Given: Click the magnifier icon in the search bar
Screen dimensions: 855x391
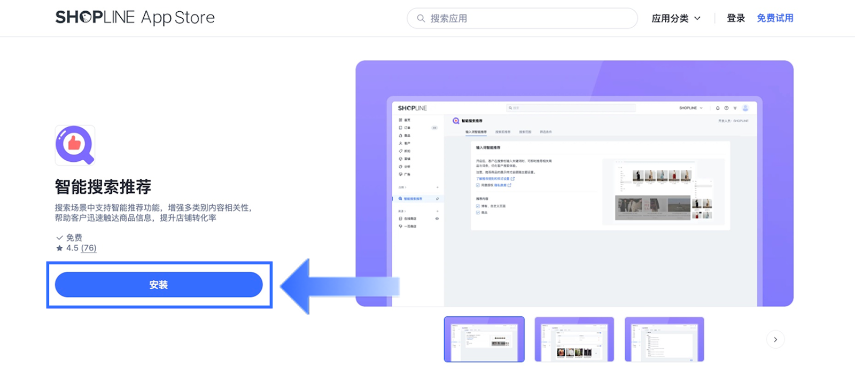Looking at the screenshot, I should [421, 18].
